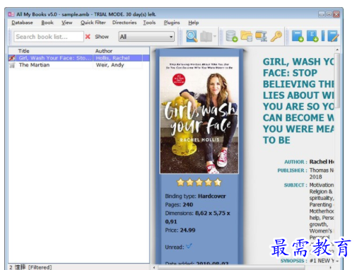Screen dimensions: 357x270
Task: Click the SYNOPSIS label in details
Action: pyautogui.click(x=294, y=261)
